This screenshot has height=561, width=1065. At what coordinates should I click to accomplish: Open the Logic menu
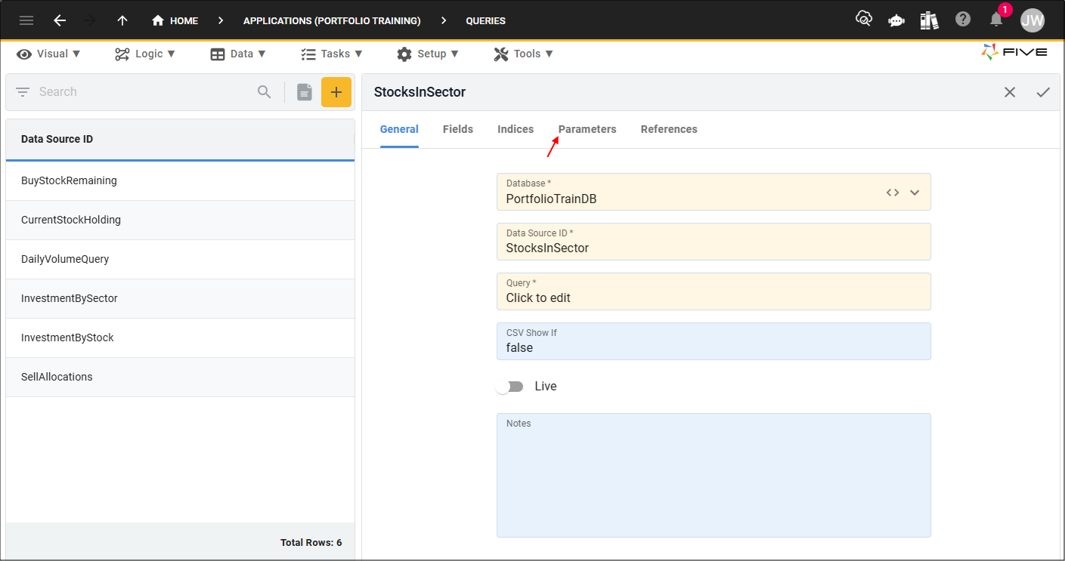pos(145,54)
